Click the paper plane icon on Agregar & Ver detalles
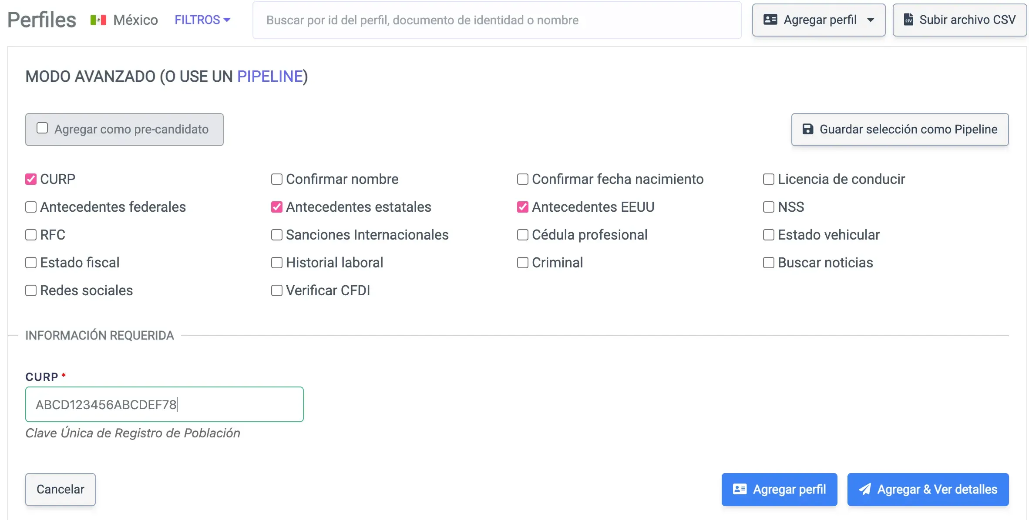Screen dimensions: 1029x520 click(866, 489)
